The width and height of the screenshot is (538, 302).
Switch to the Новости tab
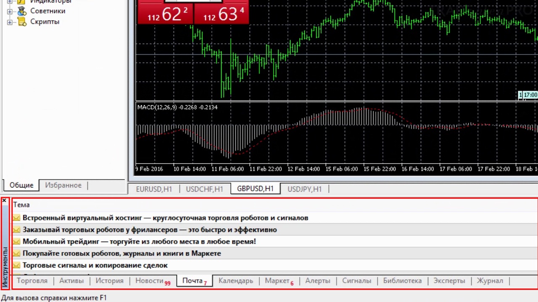click(x=153, y=281)
